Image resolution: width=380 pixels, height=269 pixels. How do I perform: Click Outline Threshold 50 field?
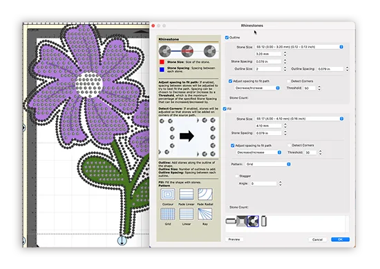tap(310, 88)
